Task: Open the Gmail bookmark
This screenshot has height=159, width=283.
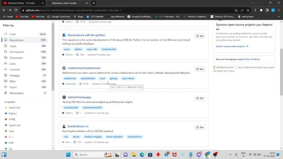Action: [8, 17]
